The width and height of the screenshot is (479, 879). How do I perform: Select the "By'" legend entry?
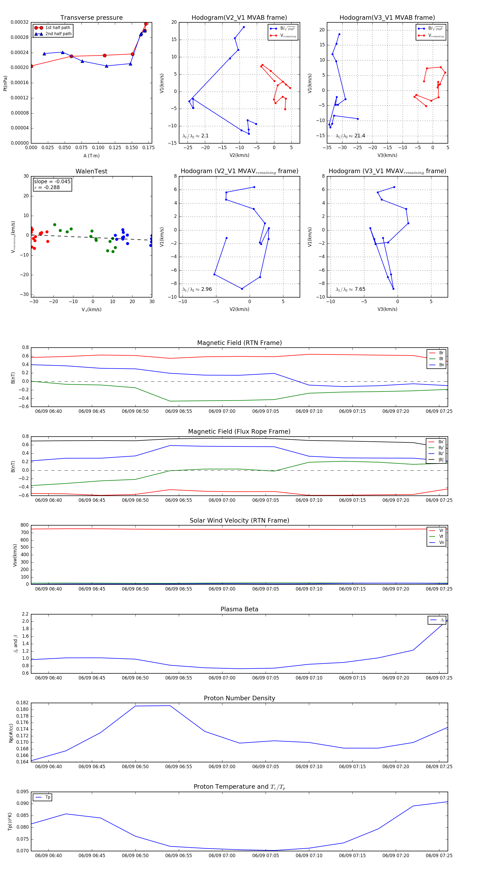click(436, 448)
